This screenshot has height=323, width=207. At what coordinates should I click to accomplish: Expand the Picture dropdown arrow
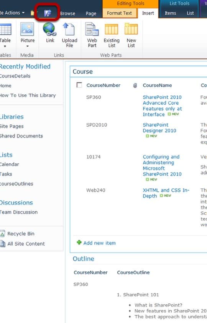tap(27, 46)
